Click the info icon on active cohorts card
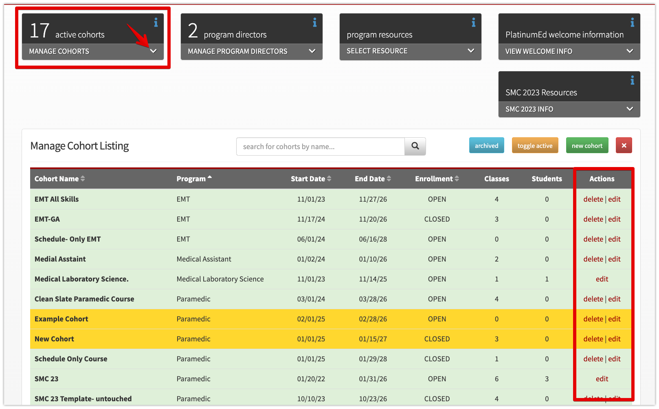This screenshot has height=409, width=659. (156, 23)
